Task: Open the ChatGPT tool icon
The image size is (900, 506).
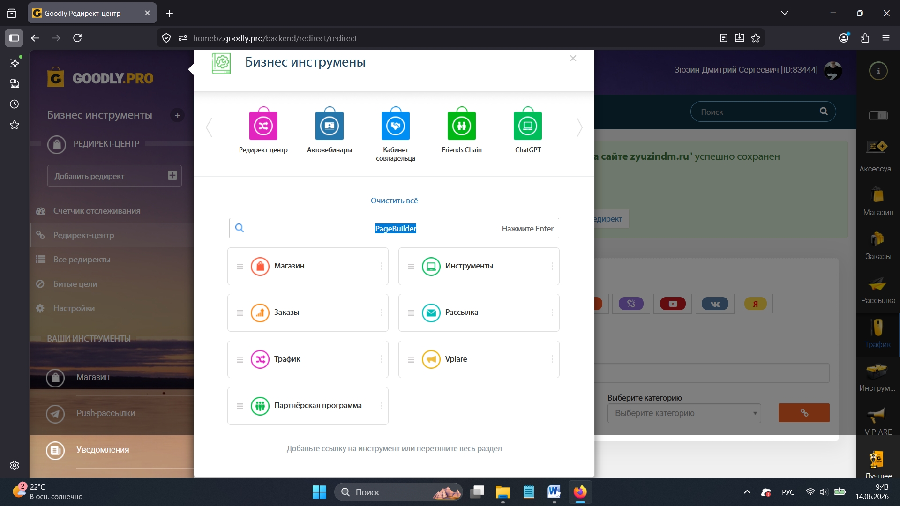Action: (x=528, y=124)
